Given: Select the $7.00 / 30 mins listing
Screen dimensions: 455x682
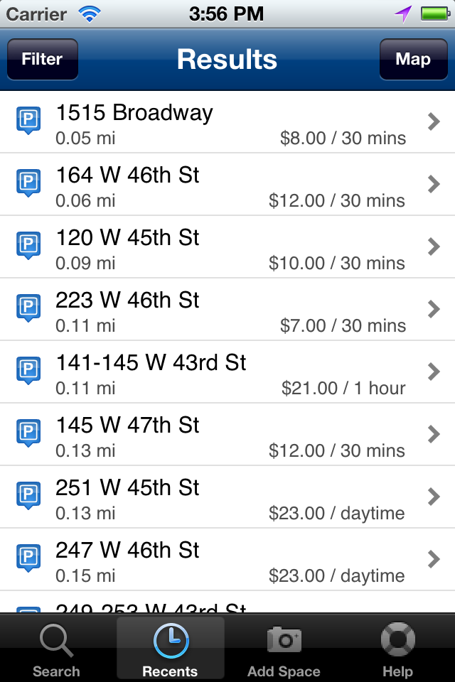Looking at the screenshot, I should [x=227, y=309].
